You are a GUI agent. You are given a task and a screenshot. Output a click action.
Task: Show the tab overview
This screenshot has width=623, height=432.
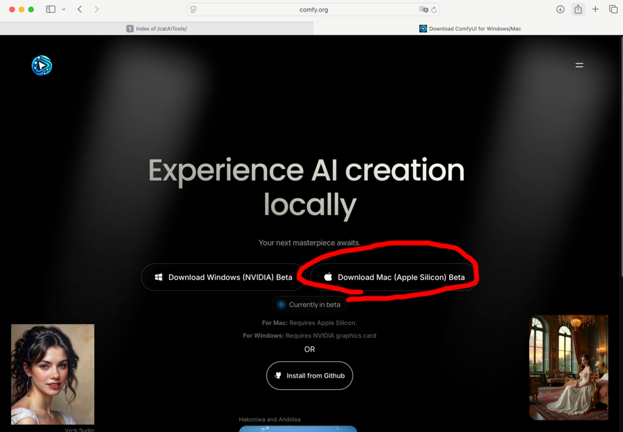tap(613, 10)
